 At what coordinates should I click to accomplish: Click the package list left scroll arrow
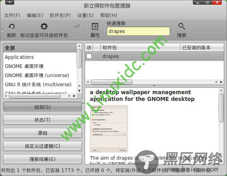tap(87, 82)
